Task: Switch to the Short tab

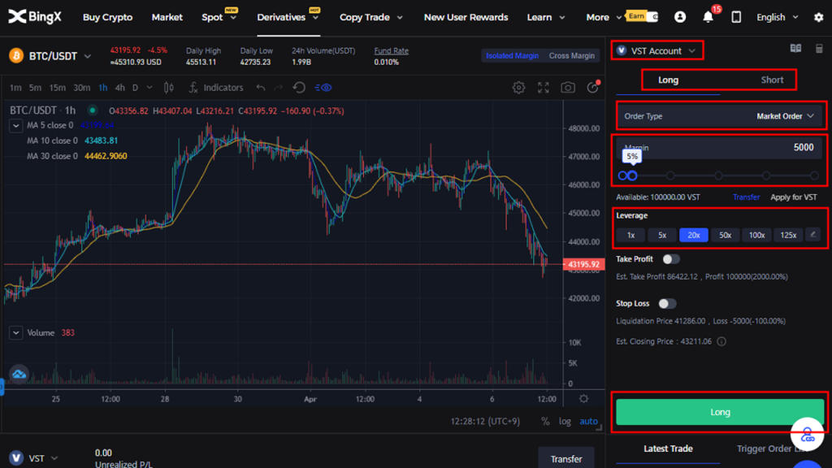Action: [x=772, y=80]
